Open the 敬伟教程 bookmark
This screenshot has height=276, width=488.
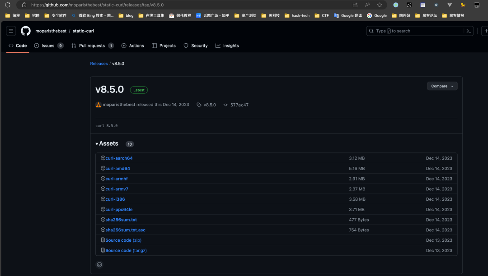coord(180,15)
